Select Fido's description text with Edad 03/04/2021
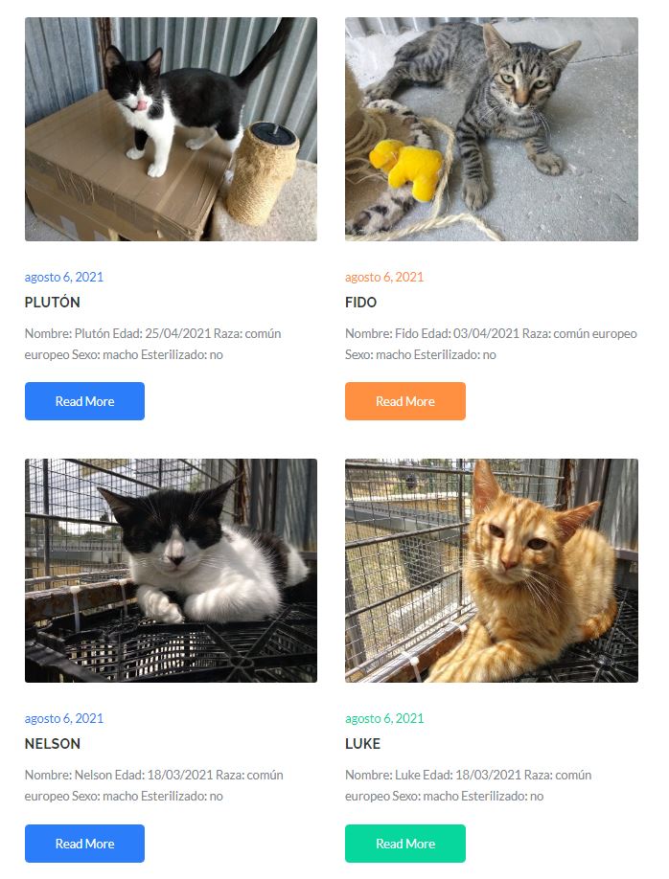 (x=491, y=344)
